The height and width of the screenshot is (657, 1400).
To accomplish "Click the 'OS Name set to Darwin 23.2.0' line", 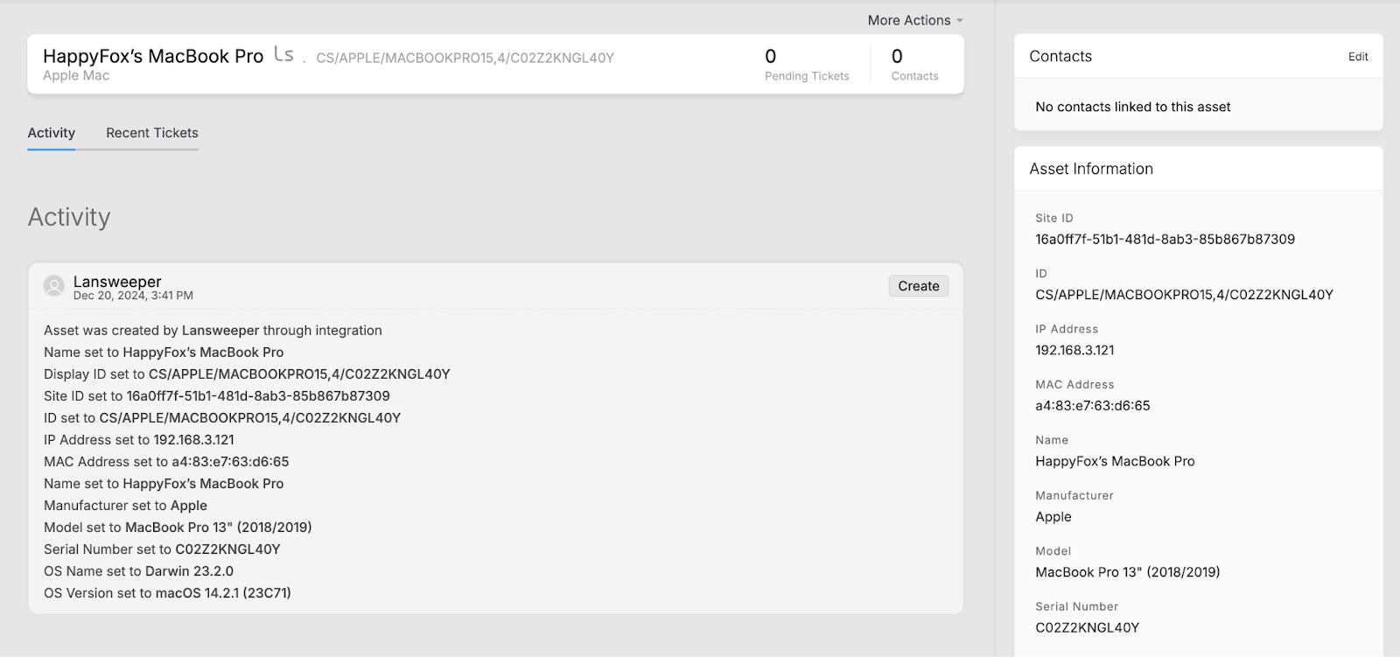I will point(138,571).
